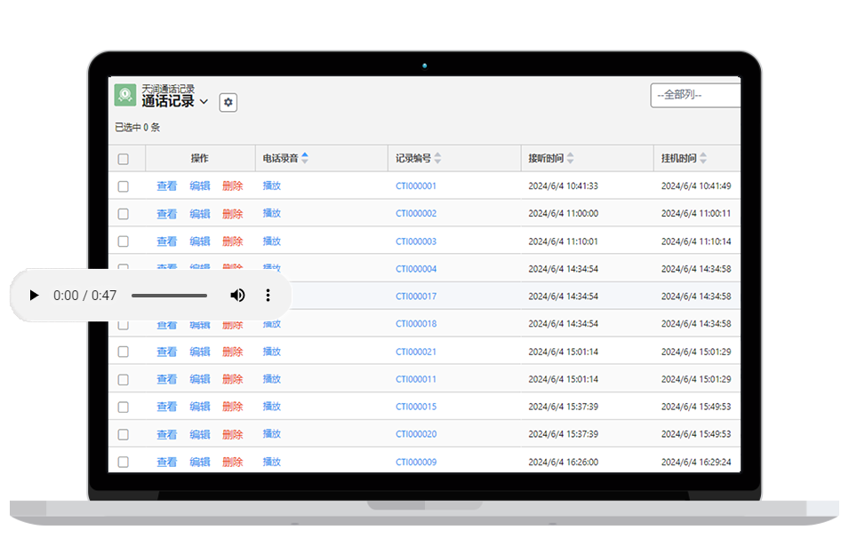849x538 pixels.
Task: Toggle the select-all checkbox in header
Action: pos(124,159)
